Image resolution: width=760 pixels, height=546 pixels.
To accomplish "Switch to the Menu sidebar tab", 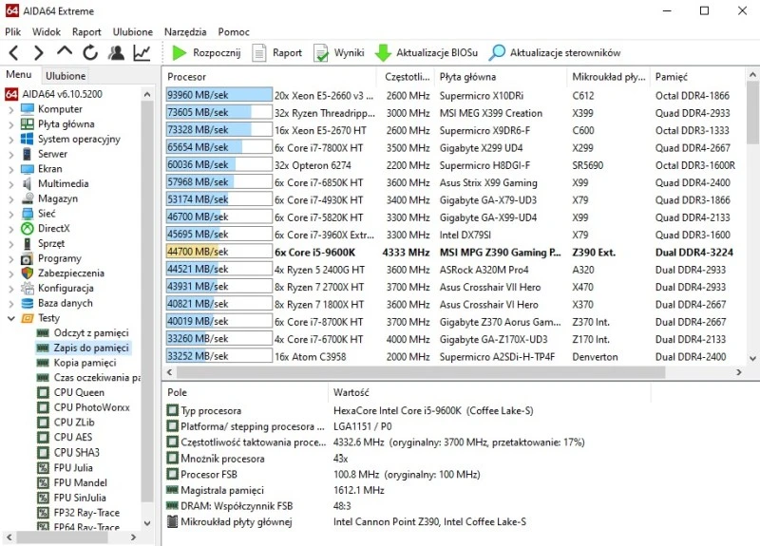I will point(18,75).
